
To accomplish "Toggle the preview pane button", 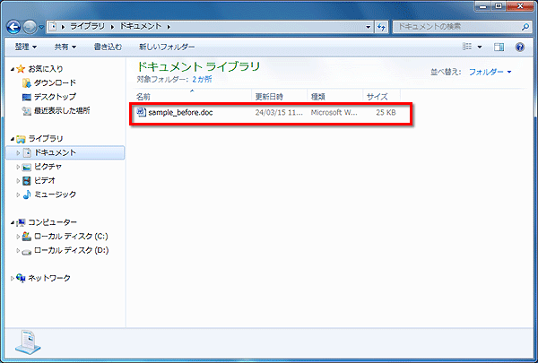I will 499,47.
